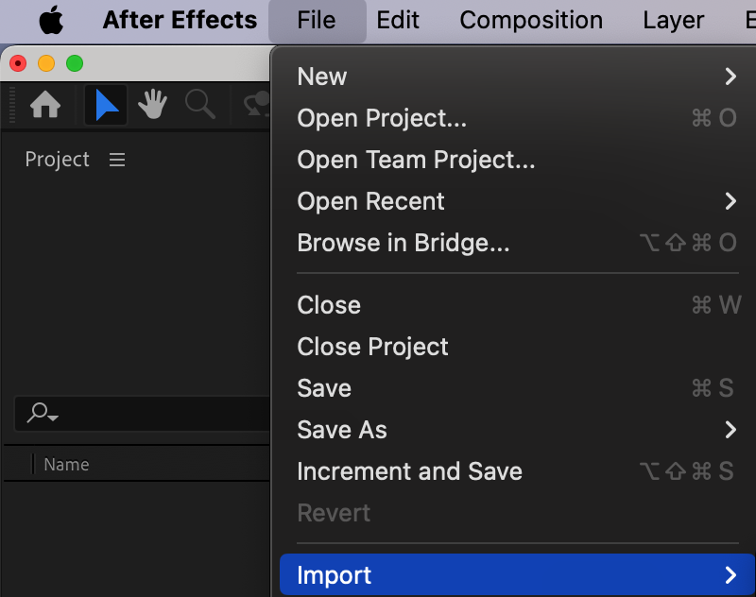Image resolution: width=756 pixels, height=597 pixels.
Task: Choose Open Project from File menu
Action: click(382, 118)
